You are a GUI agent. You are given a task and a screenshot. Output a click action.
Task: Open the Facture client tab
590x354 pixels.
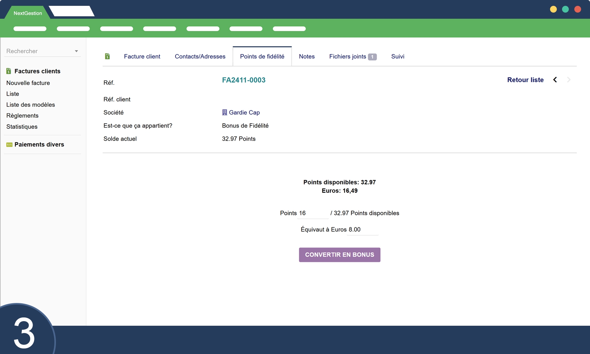(x=142, y=57)
